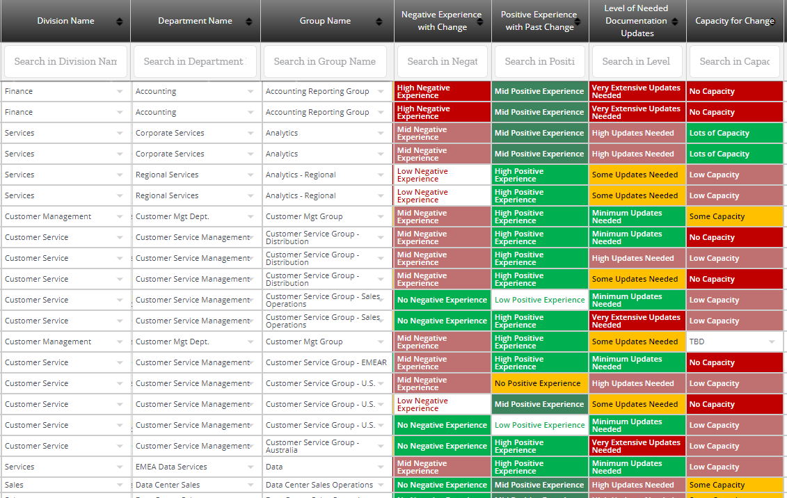Click "Mid Positive Experience" in Data Center Sales row
This screenshot has height=498, width=787.
point(539,485)
